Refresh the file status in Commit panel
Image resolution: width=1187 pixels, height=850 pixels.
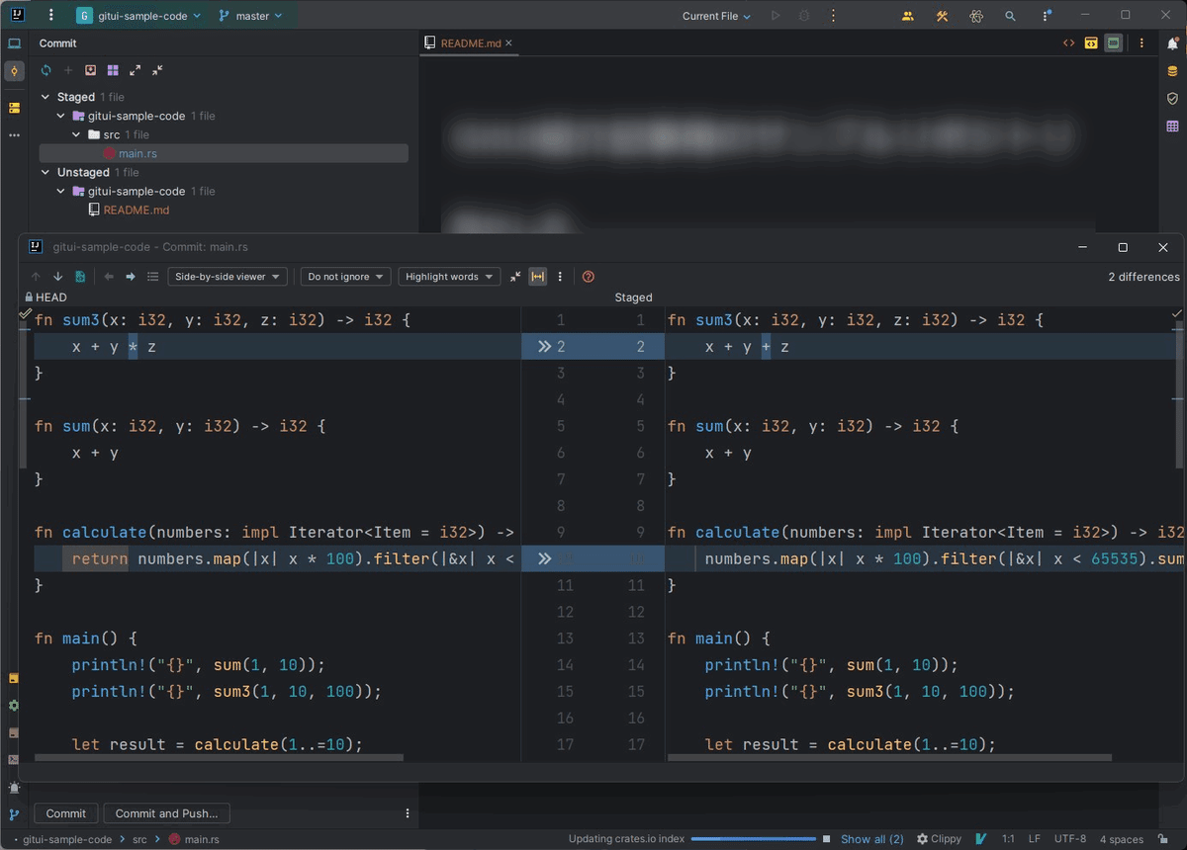point(46,70)
